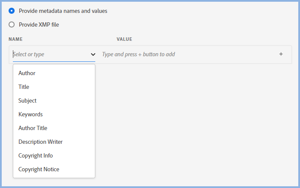Viewport: 300px width, 188px height.
Task: Expand the Name dropdown chevron arrow
Action: tap(93, 55)
